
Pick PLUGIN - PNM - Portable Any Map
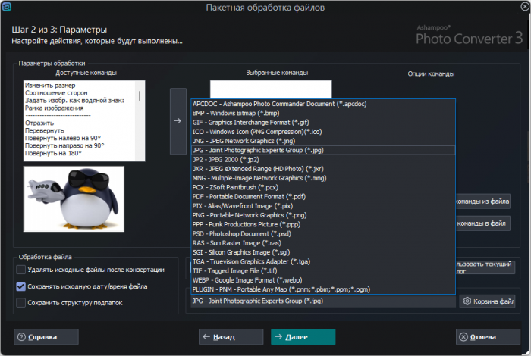[x=323, y=289]
